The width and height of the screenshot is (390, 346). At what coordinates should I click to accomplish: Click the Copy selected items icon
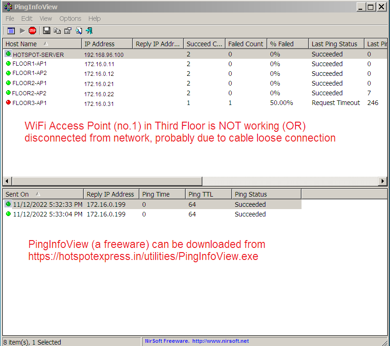pyautogui.click(x=57, y=31)
